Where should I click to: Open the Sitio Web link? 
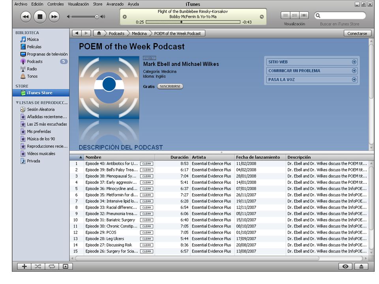point(312,62)
